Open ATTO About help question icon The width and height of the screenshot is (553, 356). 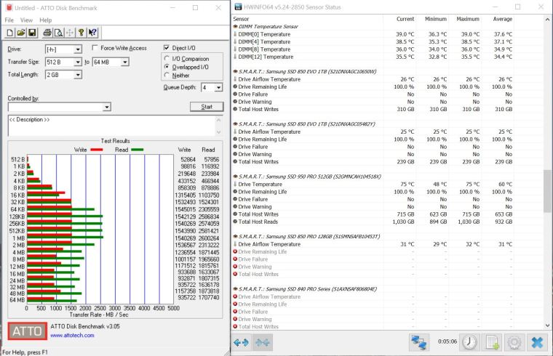pyautogui.click(x=81, y=33)
